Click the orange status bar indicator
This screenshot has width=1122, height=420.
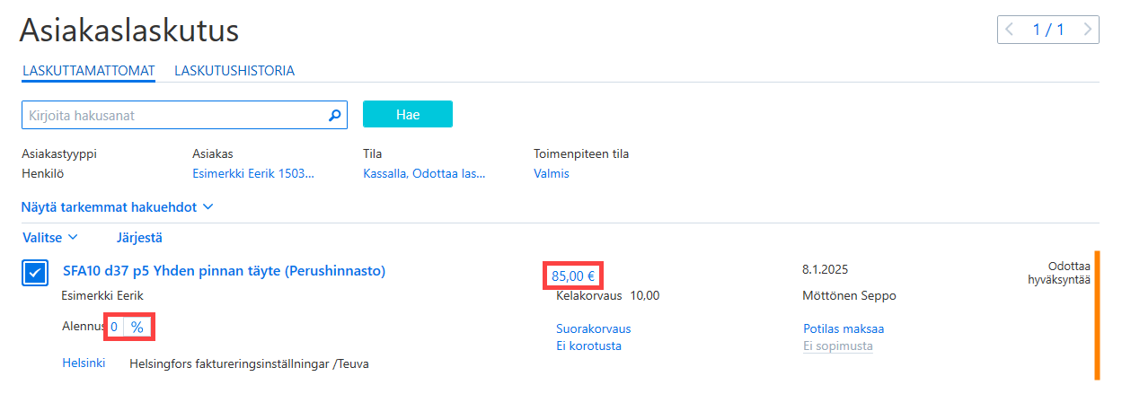pos(1097,316)
